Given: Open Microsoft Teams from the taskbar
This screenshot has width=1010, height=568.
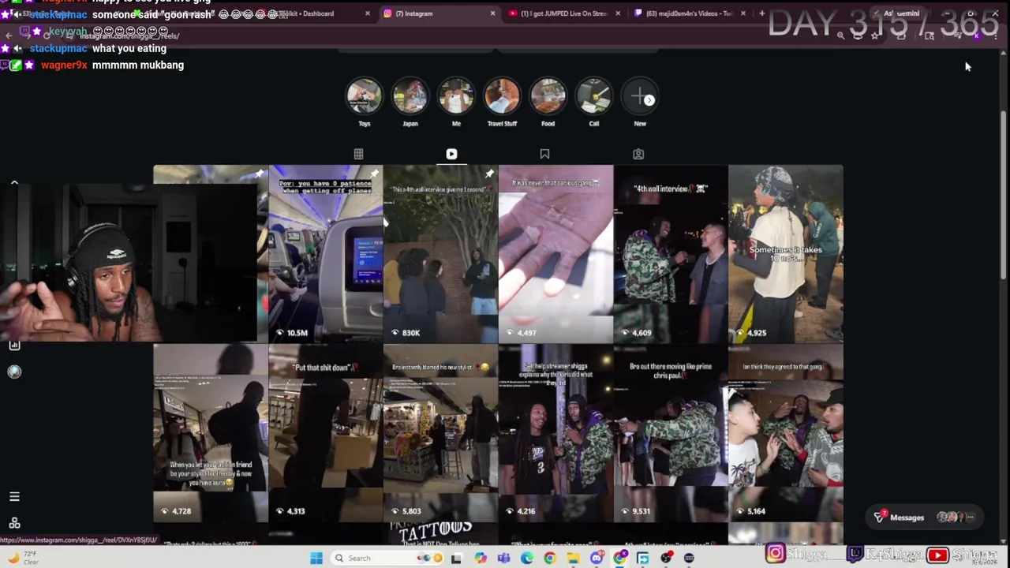Looking at the screenshot, I should [503, 558].
